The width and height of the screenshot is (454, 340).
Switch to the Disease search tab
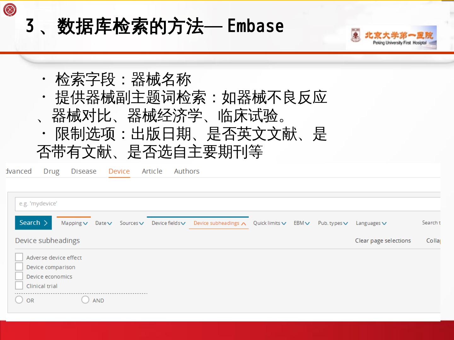(x=84, y=171)
